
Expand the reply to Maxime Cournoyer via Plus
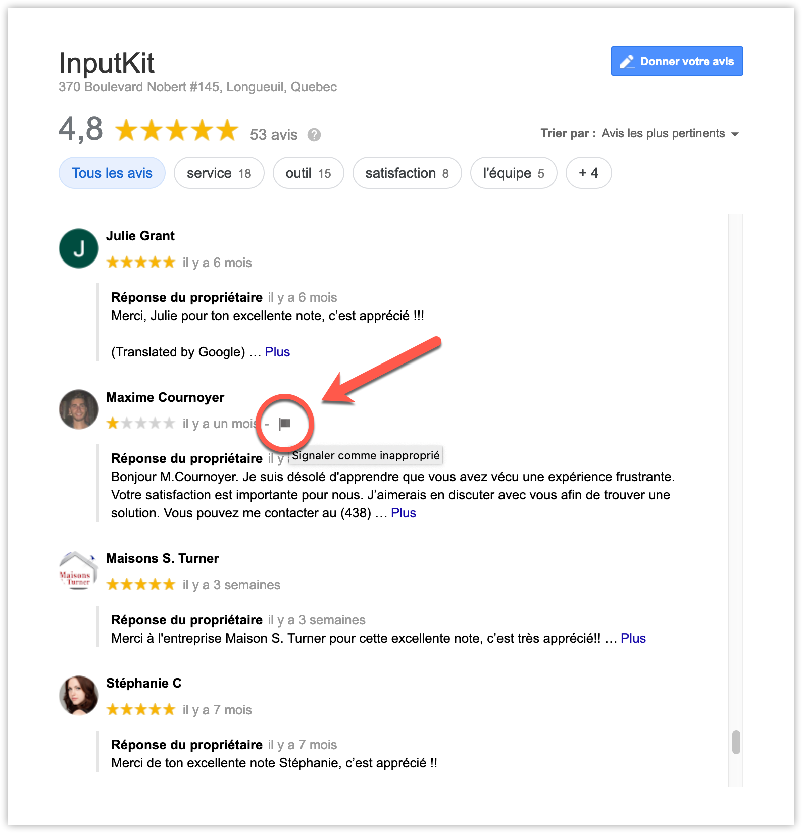[404, 513]
